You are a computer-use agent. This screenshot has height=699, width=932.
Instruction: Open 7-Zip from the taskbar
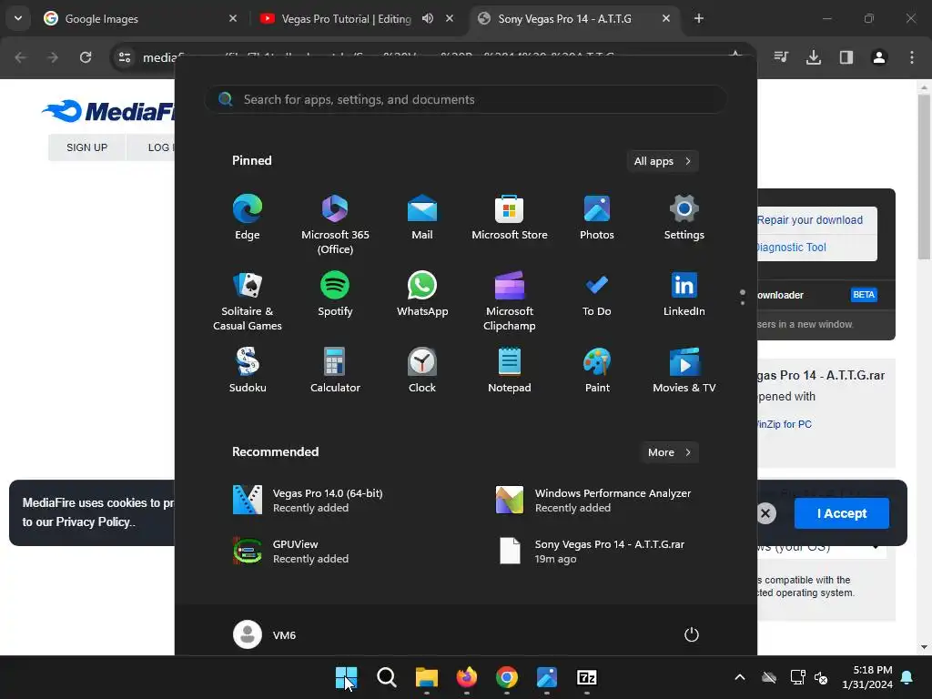pos(587,677)
